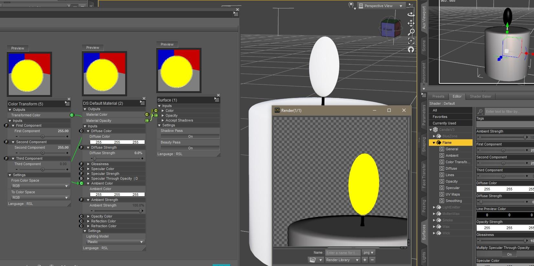Open the viewport options menu icon
The image size is (534, 266).
(411, 5)
